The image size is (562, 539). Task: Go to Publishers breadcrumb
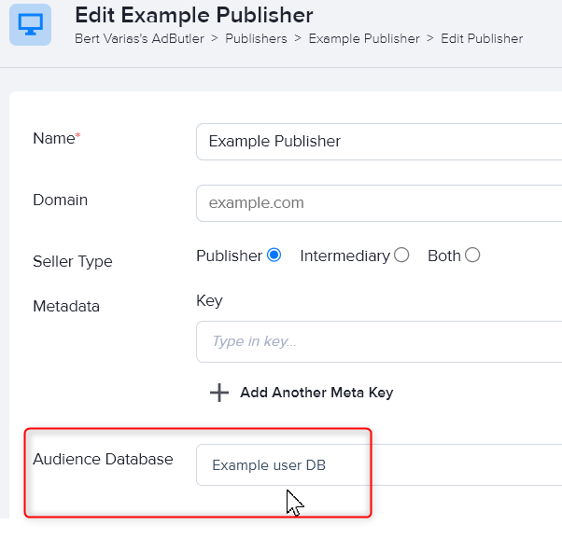[256, 38]
